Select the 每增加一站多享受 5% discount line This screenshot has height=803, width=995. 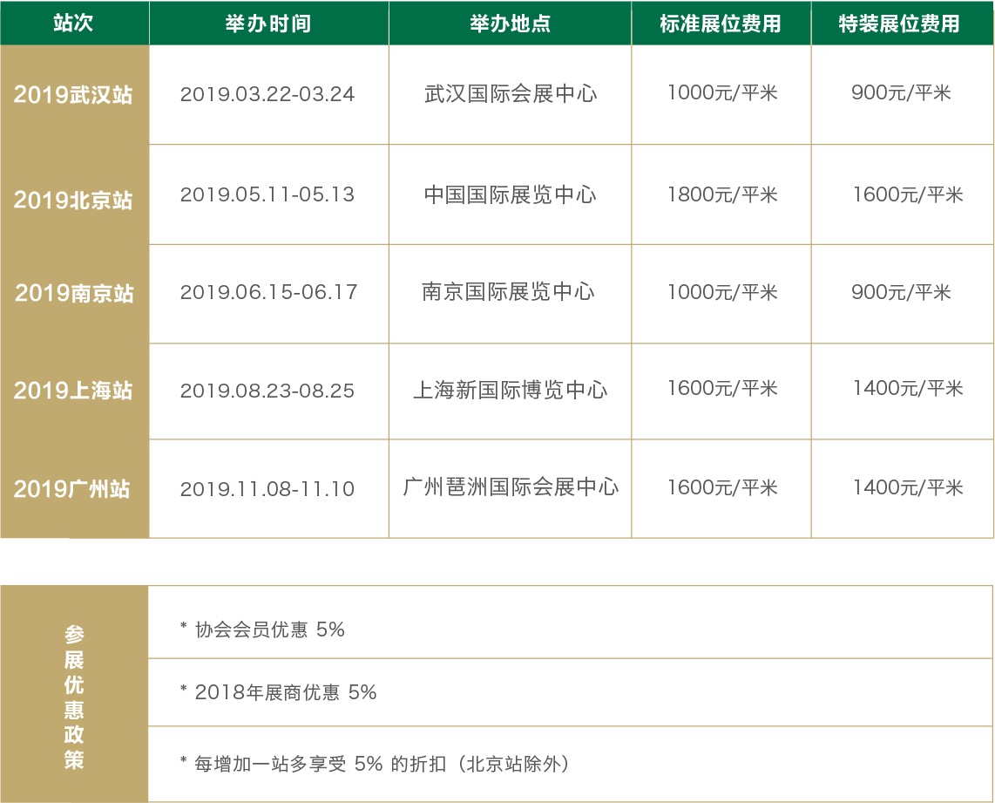tap(376, 764)
